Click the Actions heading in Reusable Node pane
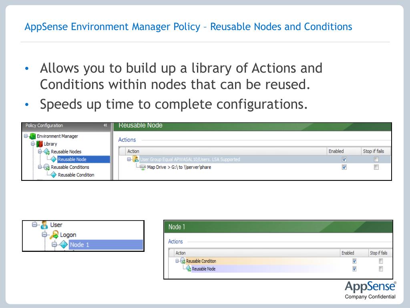Viewport: 410px width, 308px height. 127,140
